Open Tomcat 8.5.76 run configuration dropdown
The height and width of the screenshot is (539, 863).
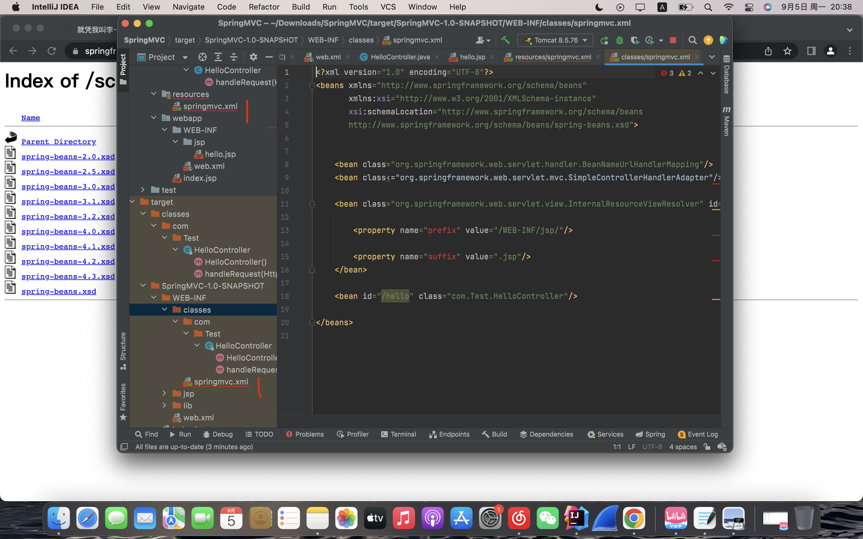tap(555, 40)
